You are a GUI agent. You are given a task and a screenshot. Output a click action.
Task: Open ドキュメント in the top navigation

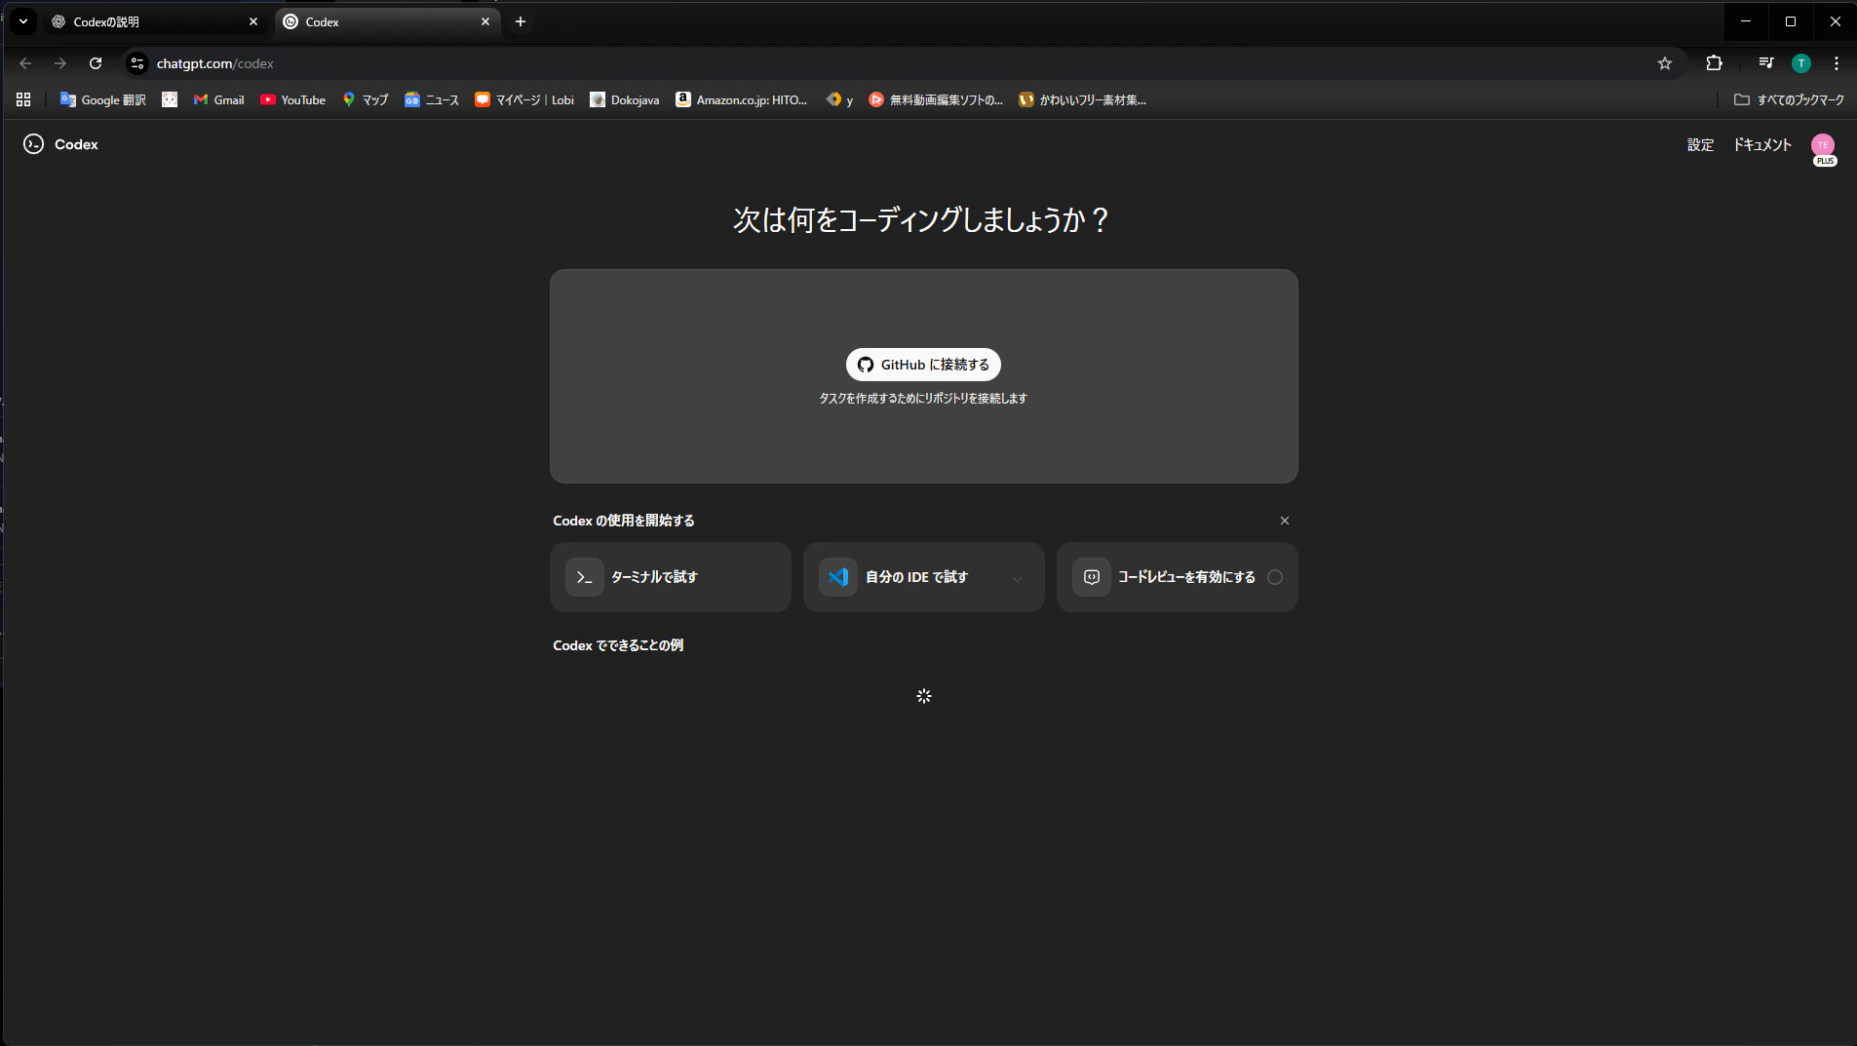click(x=1762, y=144)
